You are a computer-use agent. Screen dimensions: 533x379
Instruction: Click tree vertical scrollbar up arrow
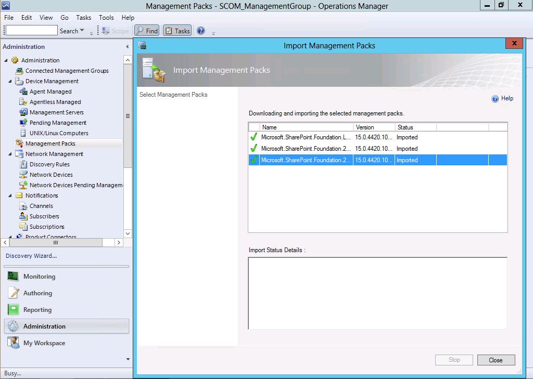(128, 60)
